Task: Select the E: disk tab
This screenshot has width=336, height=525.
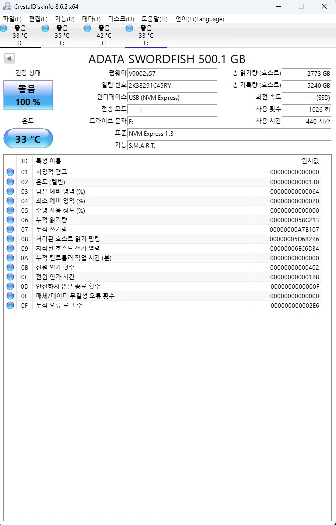Action: 62,36
